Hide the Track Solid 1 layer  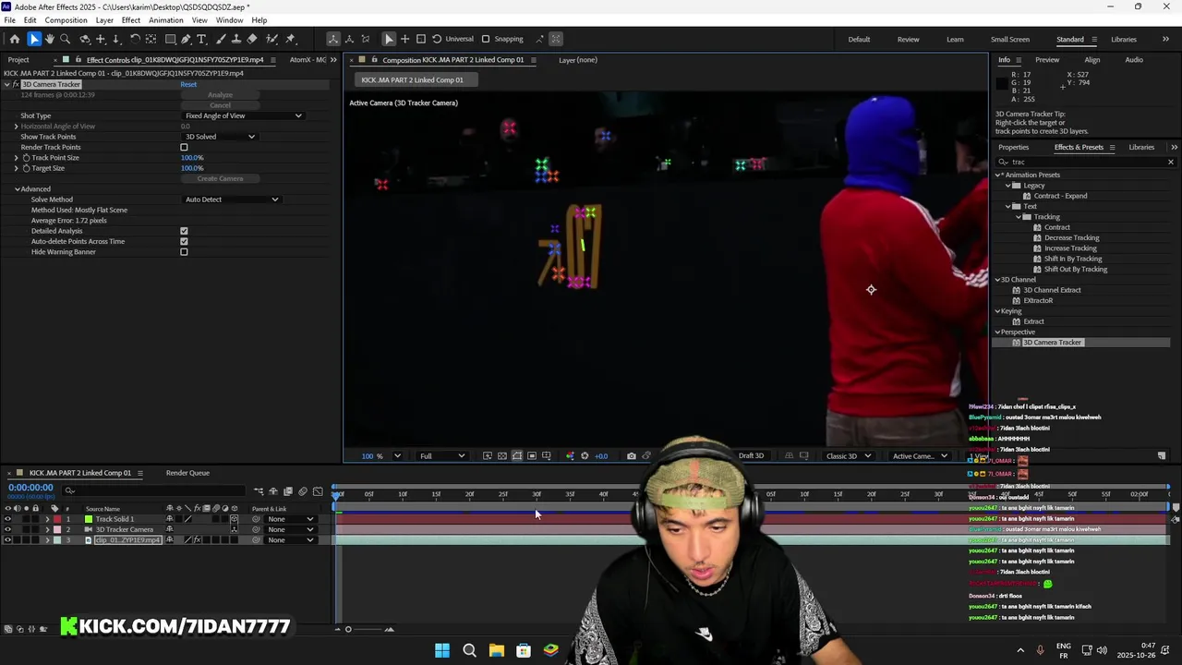coord(7,519)
